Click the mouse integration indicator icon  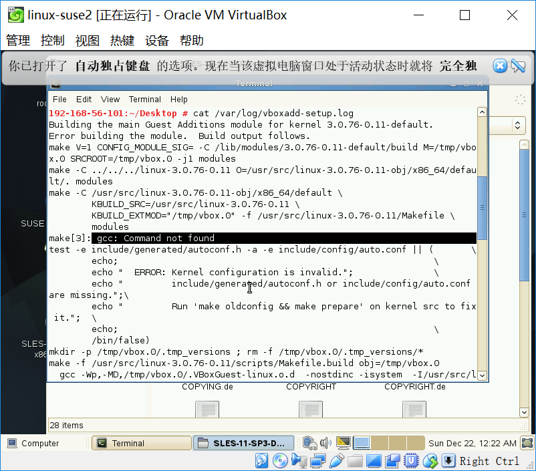coord(430,461)
